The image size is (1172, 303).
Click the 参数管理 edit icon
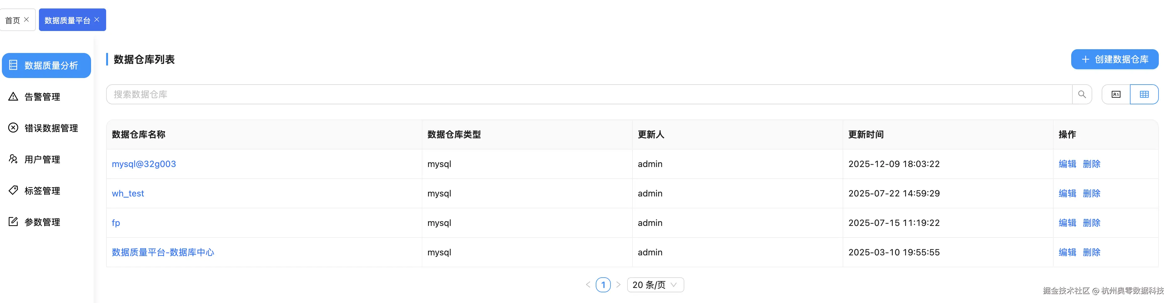[x=13, y=222]
